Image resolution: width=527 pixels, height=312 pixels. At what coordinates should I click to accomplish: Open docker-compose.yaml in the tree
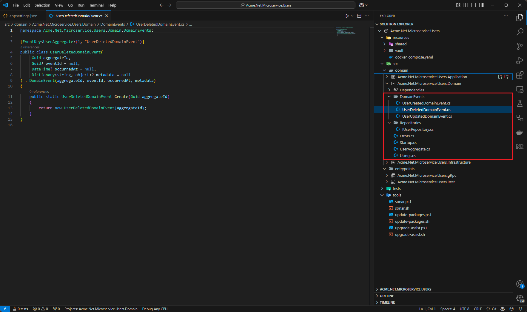pyautogui.click(x=414, y=57)
